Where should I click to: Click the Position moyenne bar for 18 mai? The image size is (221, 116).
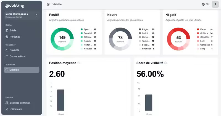[x=60, y=100]
